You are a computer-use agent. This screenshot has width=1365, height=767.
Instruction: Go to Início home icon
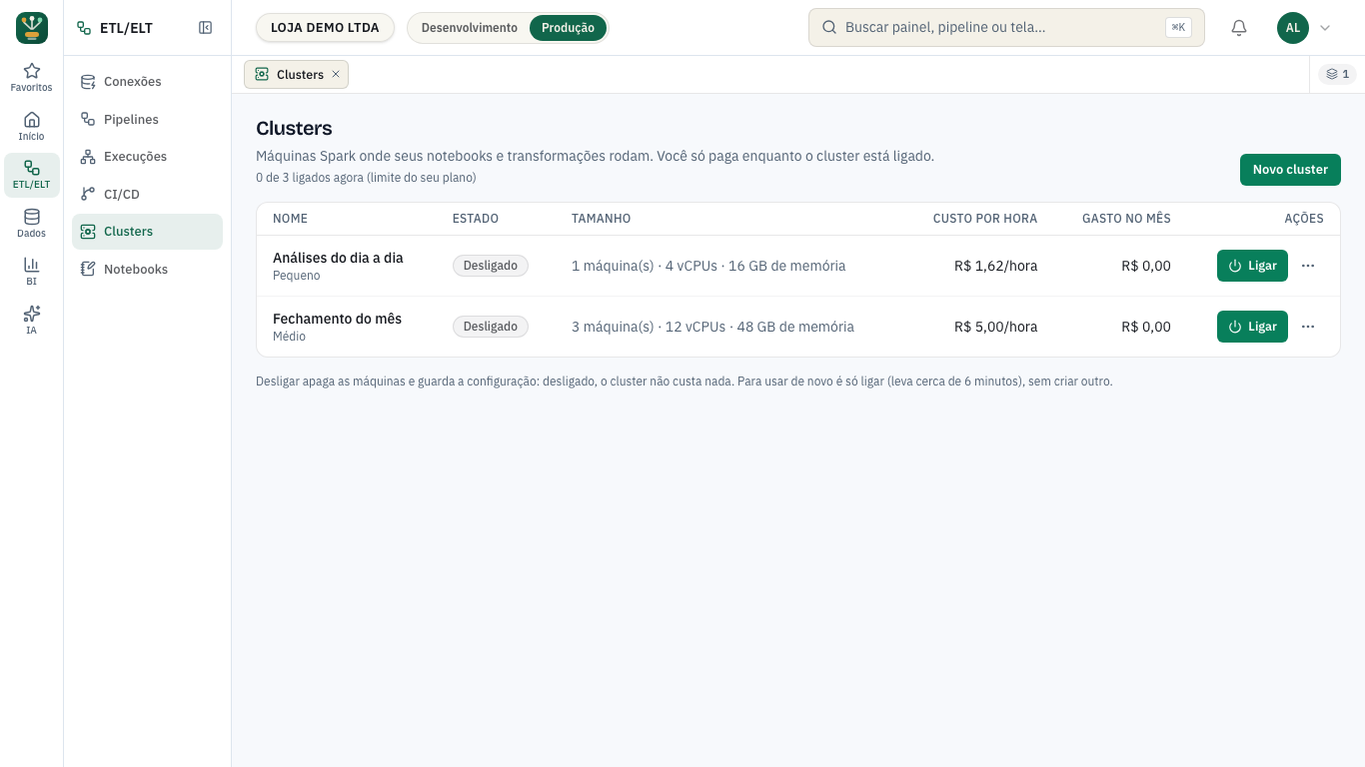pos(32,127)
